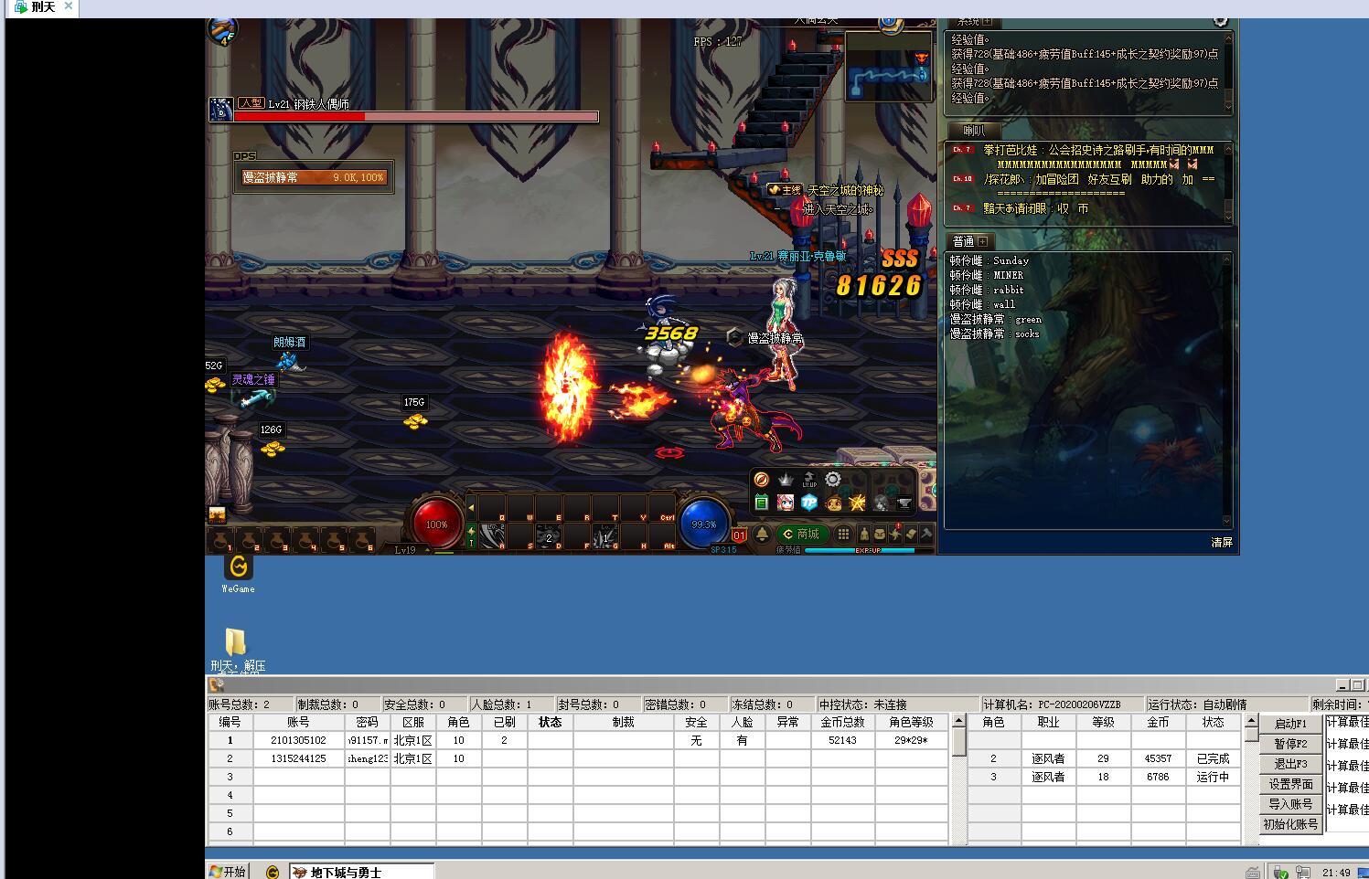Activate the skill in hotkey slot A

click(x=492, y=535)
